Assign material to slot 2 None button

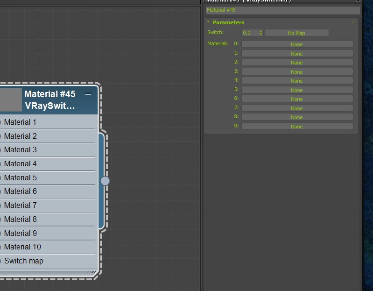pos(297,63)
